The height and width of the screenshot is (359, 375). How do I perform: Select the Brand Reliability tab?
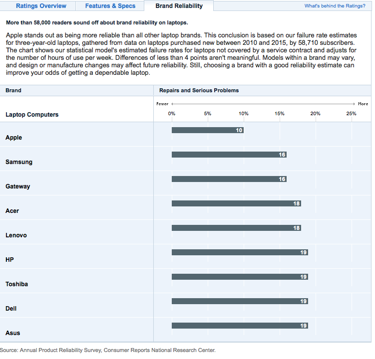[x=179, y=6]
